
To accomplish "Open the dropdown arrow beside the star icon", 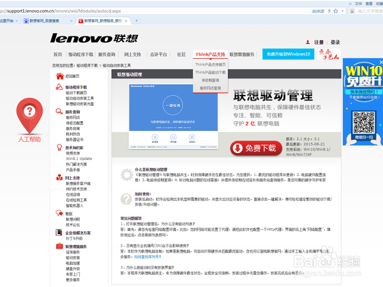I will coord(342,11).
